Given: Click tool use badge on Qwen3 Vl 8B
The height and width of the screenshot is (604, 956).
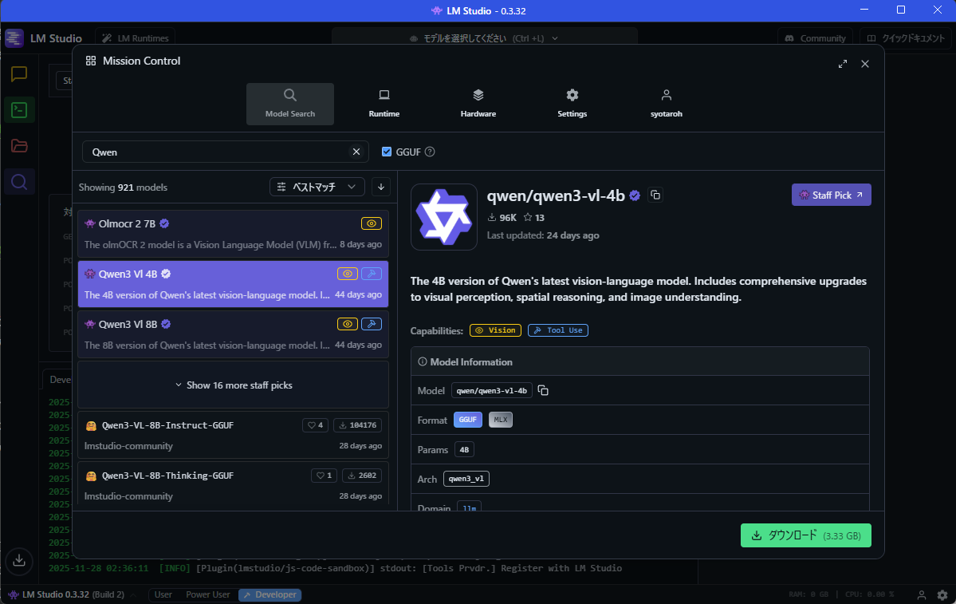Looking at the screenshot, I should pos(372,324).
